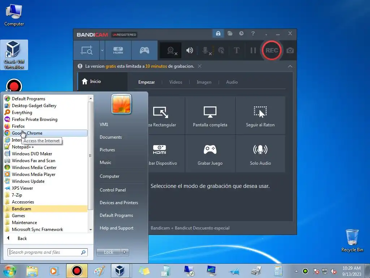Expand the Games folder

click(x=46, y=216)
